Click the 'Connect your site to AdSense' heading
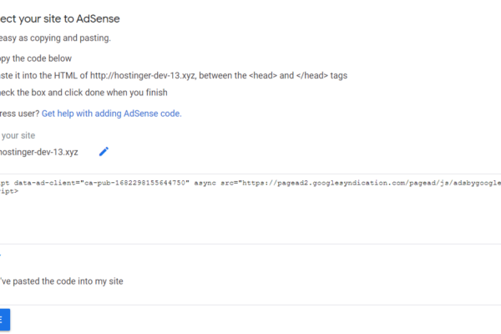The width and height of the screenshot is (501, 334). coord(67,18)
